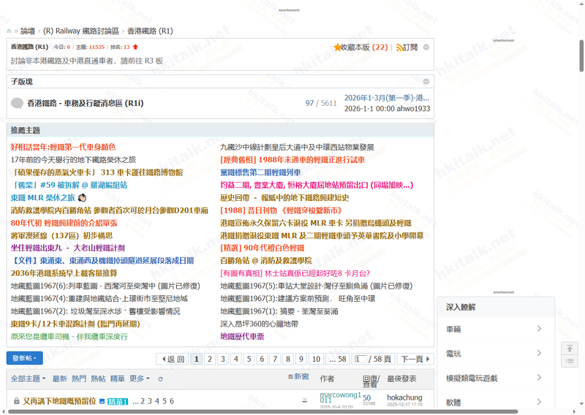Open thread 深入昂坪360的心臟地帶

(259, 324)
